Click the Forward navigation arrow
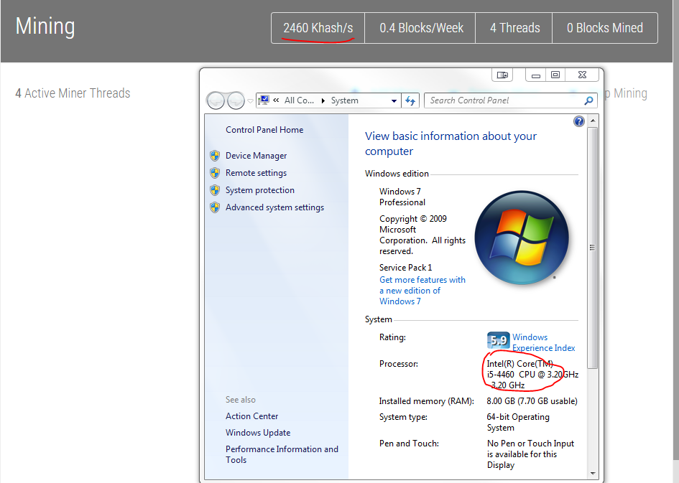 pos(236,100)
